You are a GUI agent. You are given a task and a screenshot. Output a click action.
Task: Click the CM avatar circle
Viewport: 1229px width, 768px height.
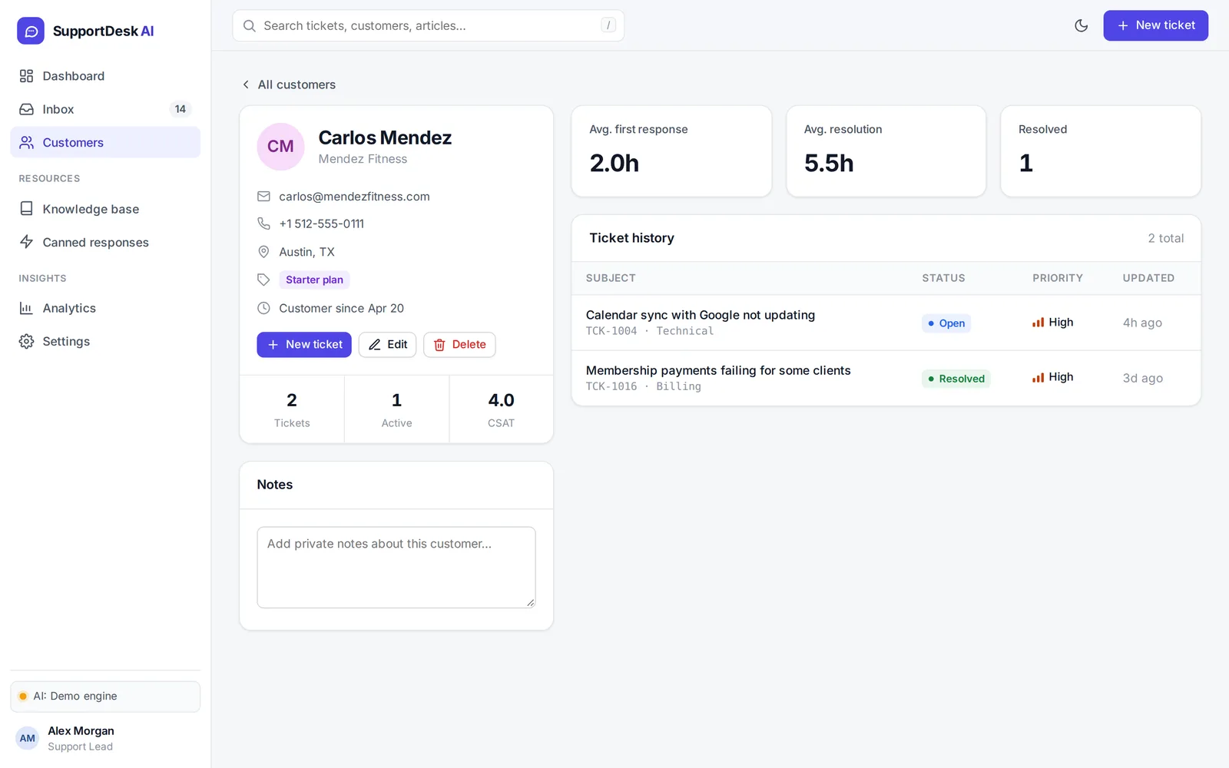coord(280,146)
